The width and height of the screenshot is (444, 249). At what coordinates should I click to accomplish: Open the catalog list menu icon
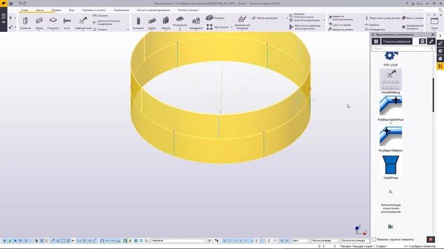click(422, 41)
